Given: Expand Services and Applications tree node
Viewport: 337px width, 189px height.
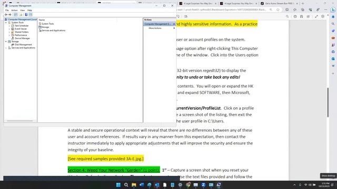Looking at the screenshot, I should [x=6, y=48].
